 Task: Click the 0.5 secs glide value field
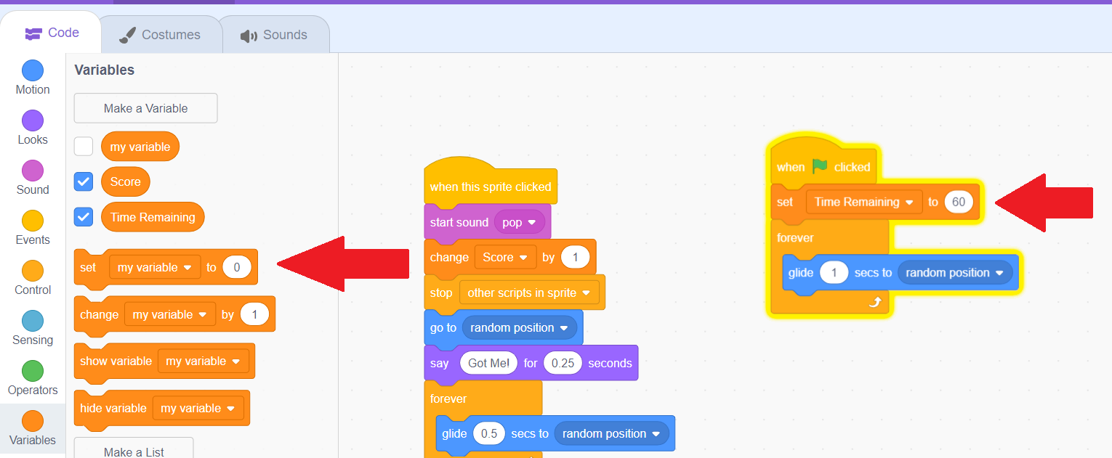point(489,433)
